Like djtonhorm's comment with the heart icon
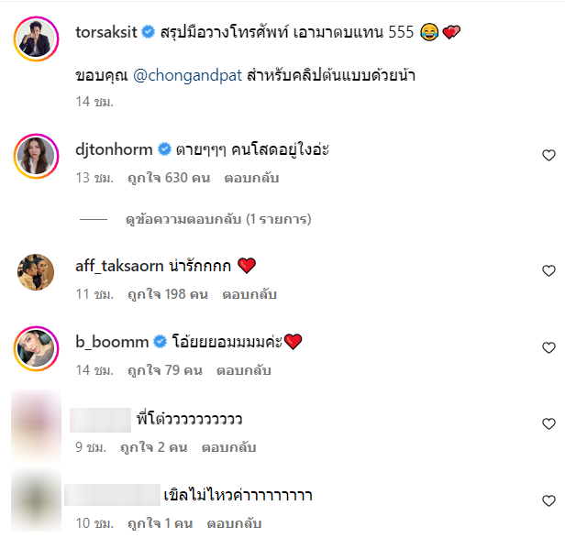The width and height of the screenshot is (565, 538). tap(548, 156)
